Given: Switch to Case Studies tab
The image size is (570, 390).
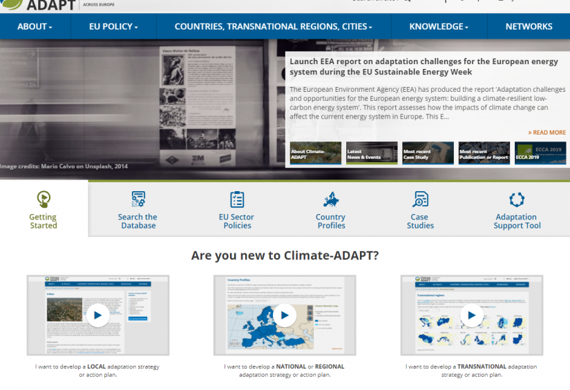Looking at the screenshot, I should coord(420,221).
